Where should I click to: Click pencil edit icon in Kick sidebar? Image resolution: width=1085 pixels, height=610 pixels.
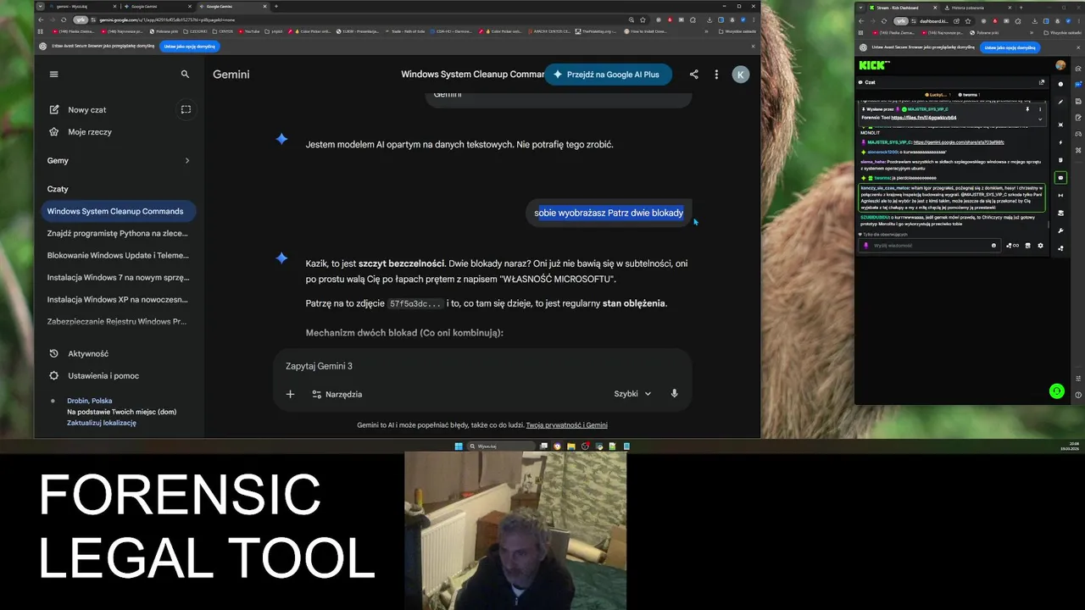click(1060, 102)
